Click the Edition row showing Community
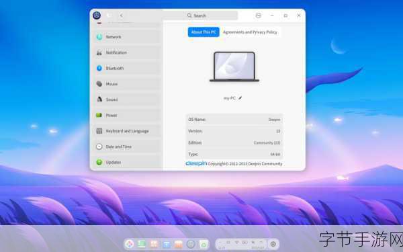The height and width of the screenshot is (252, 403). [x=234, y=142]
